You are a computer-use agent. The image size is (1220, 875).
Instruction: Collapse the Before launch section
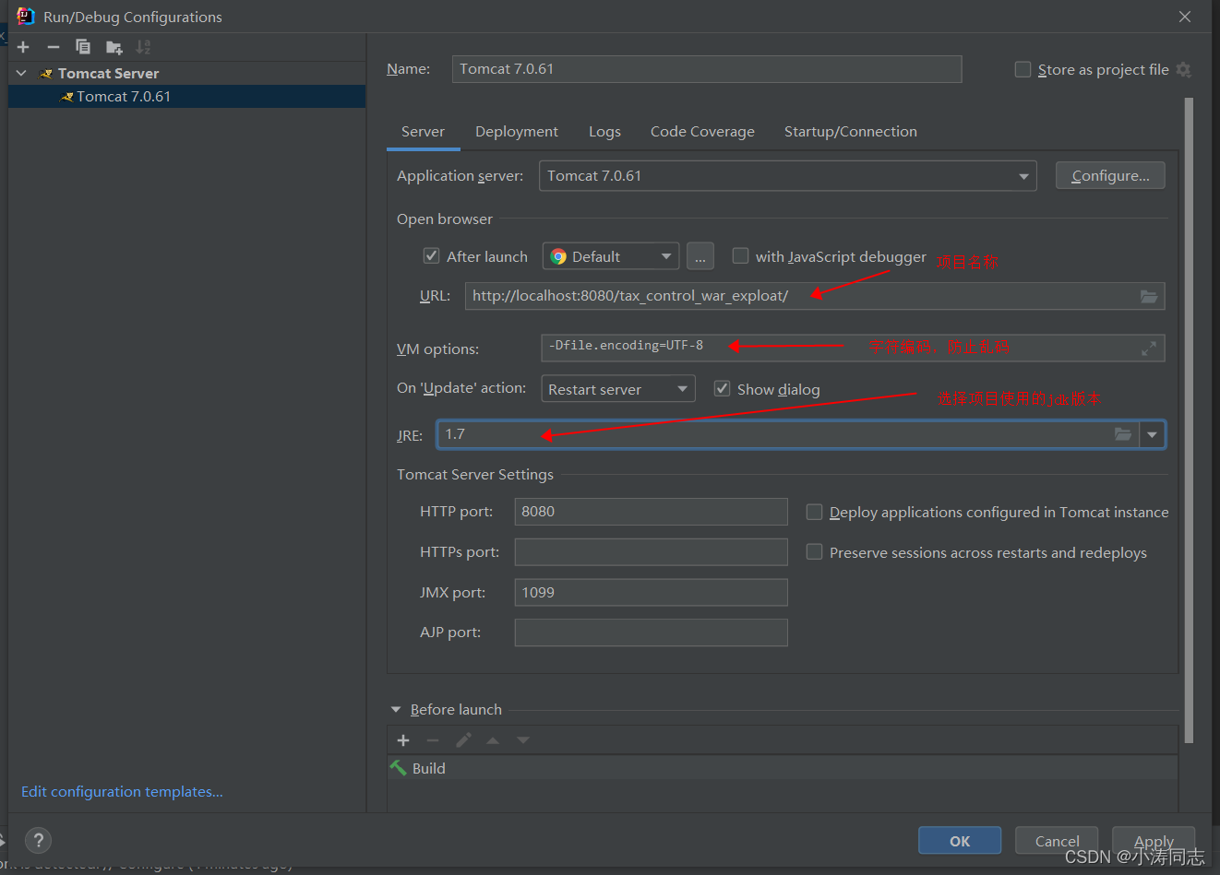(x=396, y=710)
